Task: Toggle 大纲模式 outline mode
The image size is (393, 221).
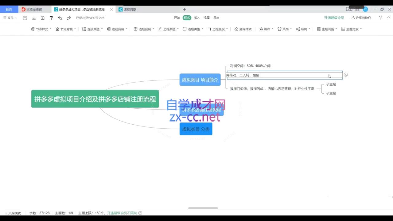Action: [x=13, y=213]
